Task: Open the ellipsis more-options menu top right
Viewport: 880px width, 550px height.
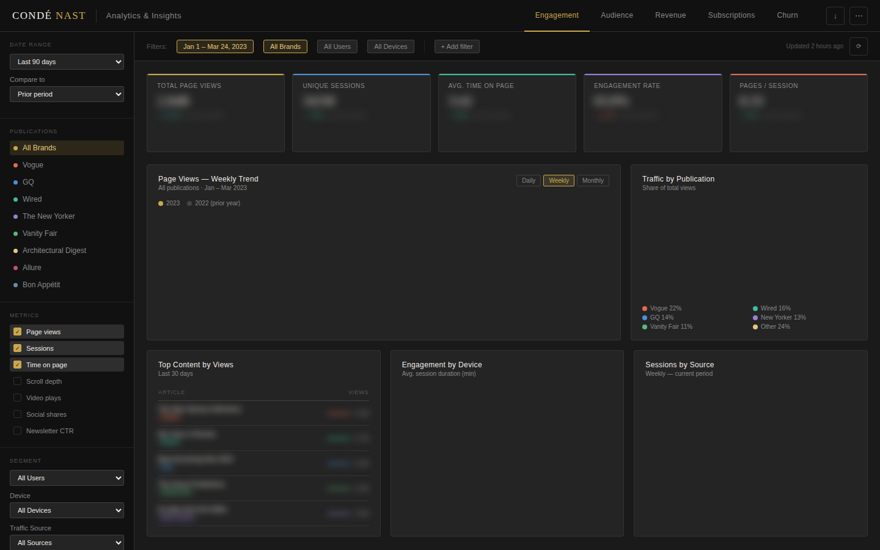Action: pyautogui.click(x=859, y=16)
